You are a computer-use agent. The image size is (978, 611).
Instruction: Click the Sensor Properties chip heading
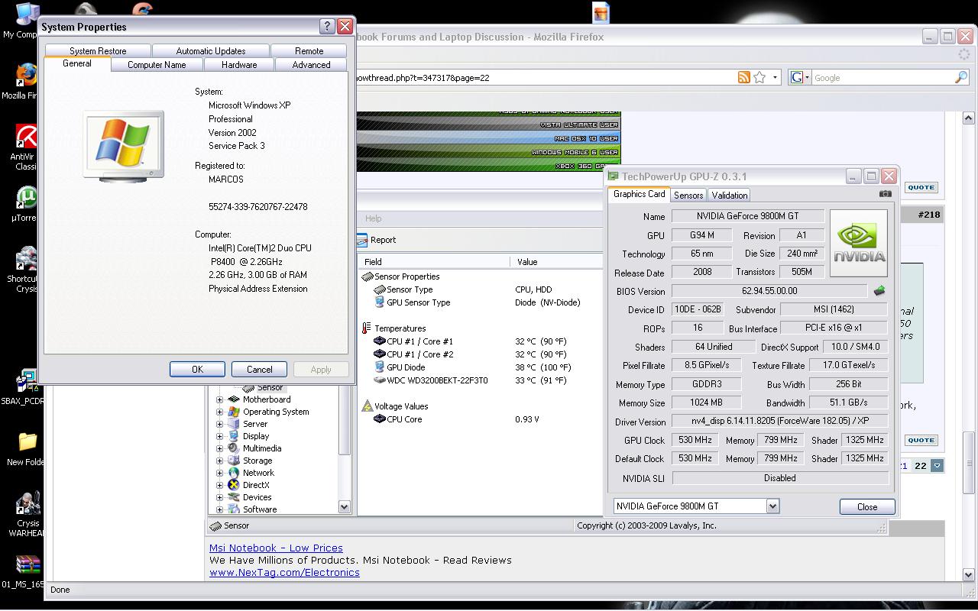point(400,276)
